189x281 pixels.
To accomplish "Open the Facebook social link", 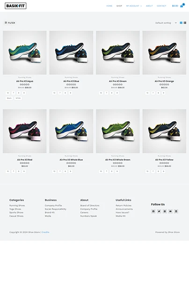I will pyautogui.click(x=153, y=211).
